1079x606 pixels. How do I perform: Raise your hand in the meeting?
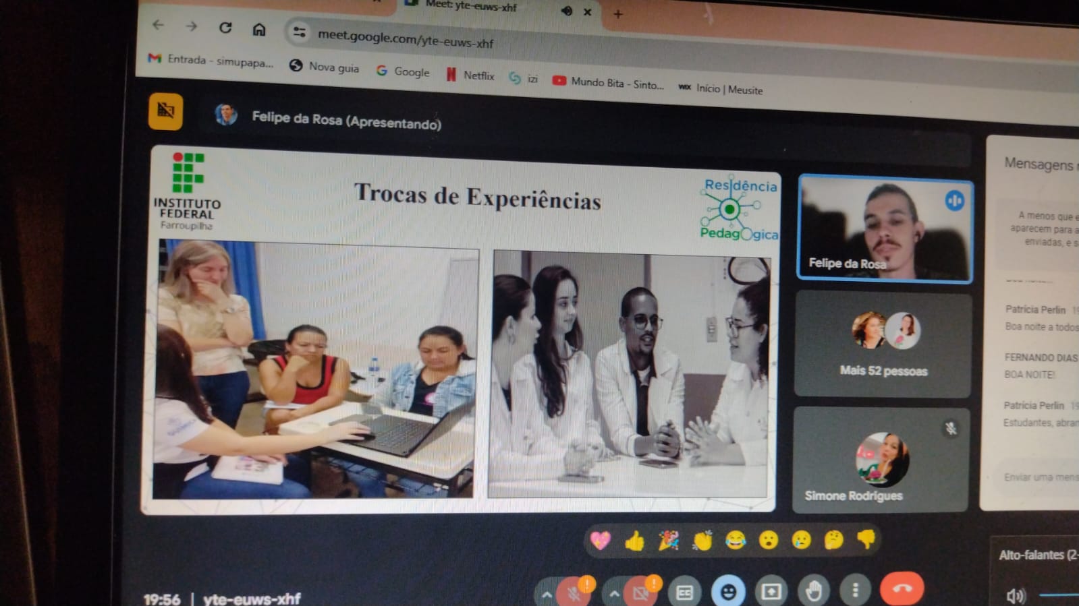click(x=813, y=591)
